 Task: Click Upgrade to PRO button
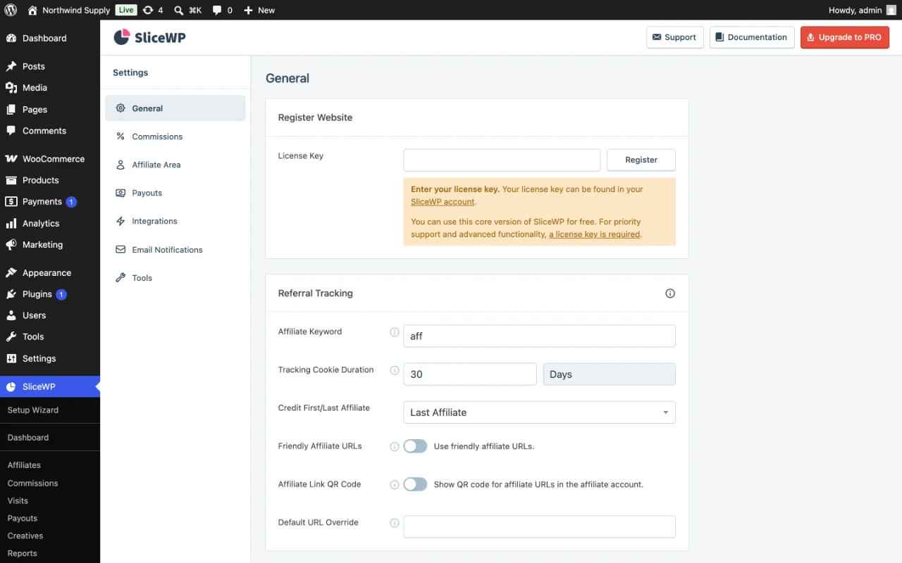pos(845,37)
